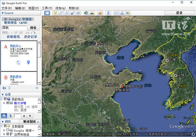This screenshot has height=137, width=196.
Task: Select the Add Path tool
Action: [x=67, y=13]
